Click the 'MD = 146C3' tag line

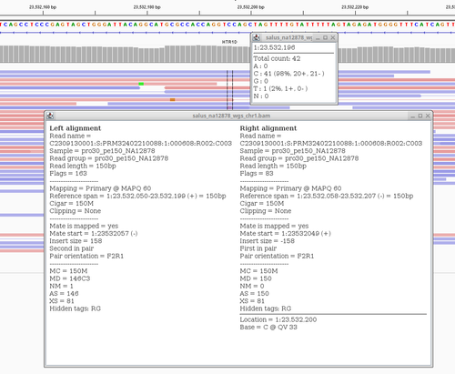click(x=70, y=278)
